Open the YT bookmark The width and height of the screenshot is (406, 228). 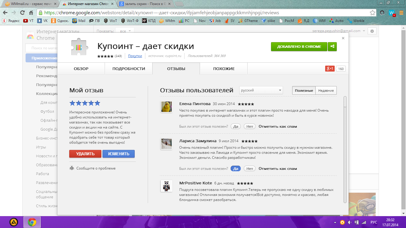[29, 21]
